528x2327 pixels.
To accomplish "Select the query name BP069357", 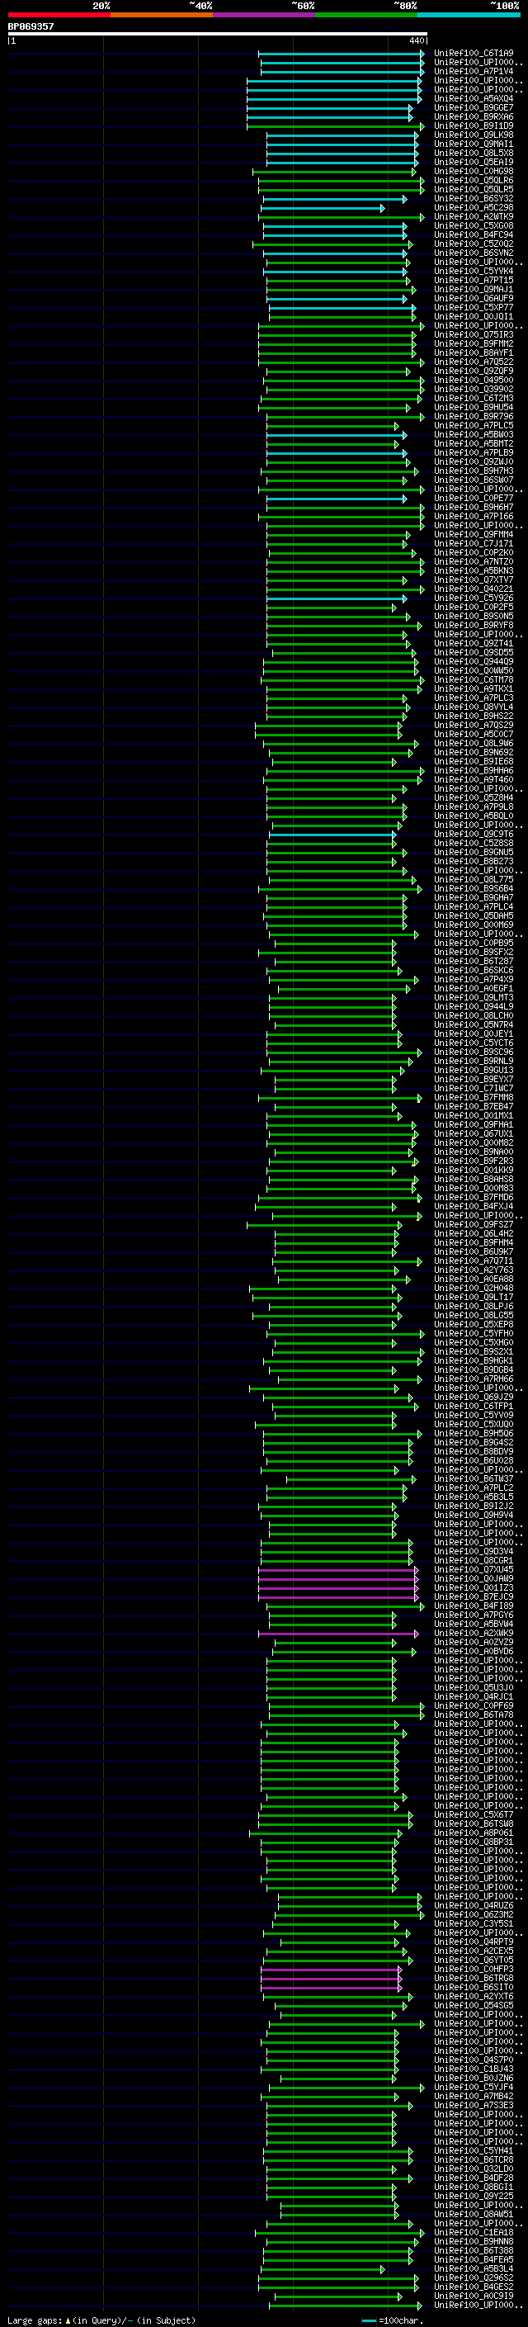I will 31,26.
